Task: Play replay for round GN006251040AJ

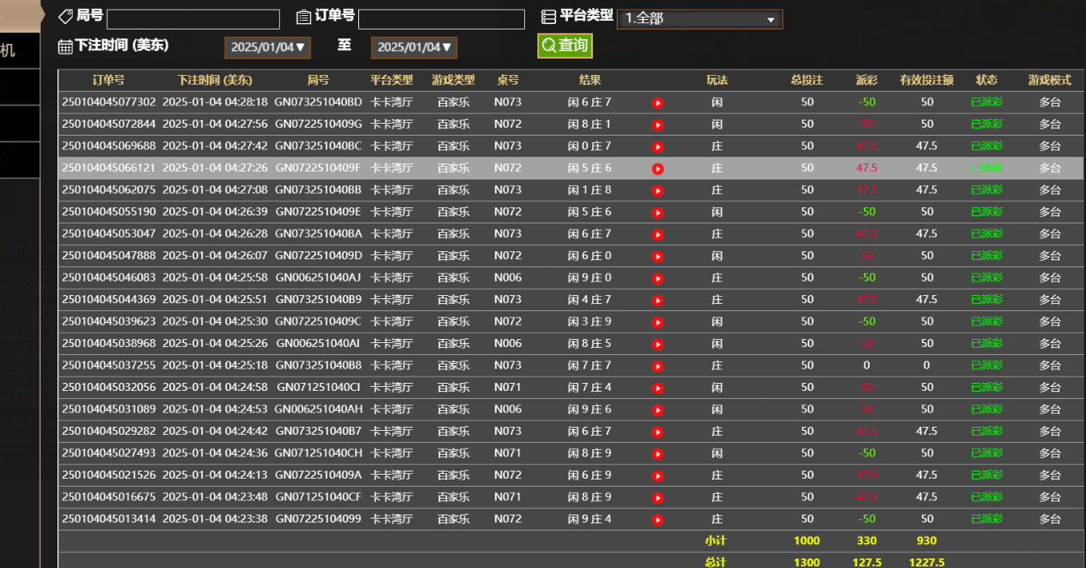Action: [x=658, y=278]
